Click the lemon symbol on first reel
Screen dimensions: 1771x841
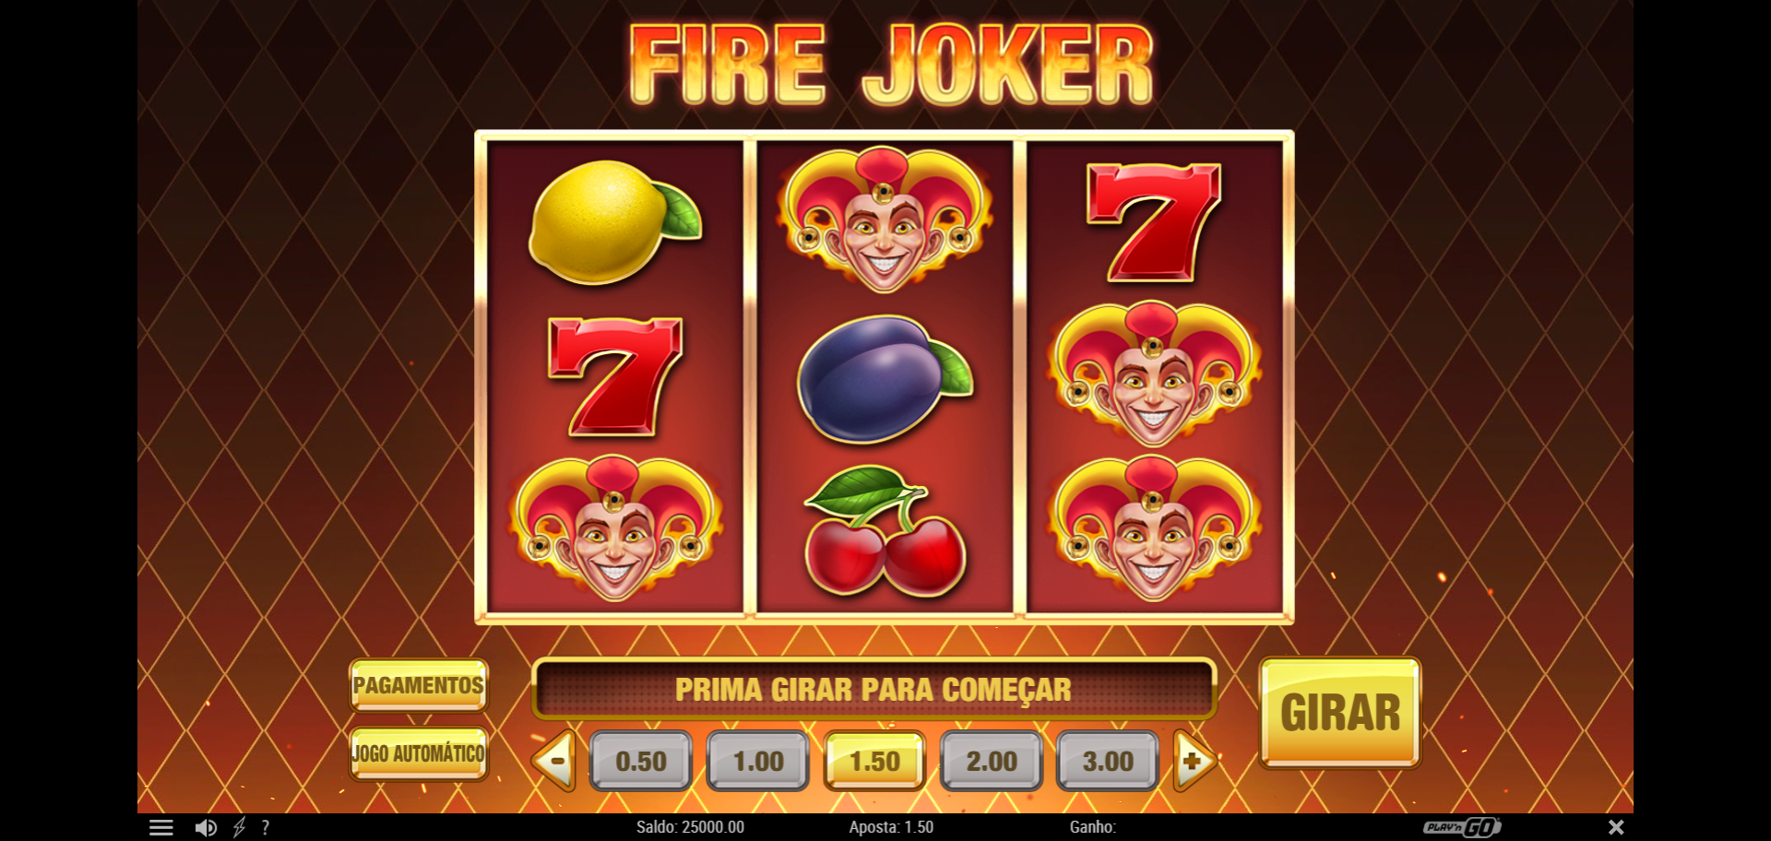click(x=614, y=221)
